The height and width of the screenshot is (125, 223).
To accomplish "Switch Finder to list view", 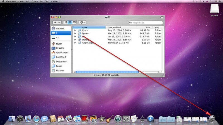I will [70, 22].
